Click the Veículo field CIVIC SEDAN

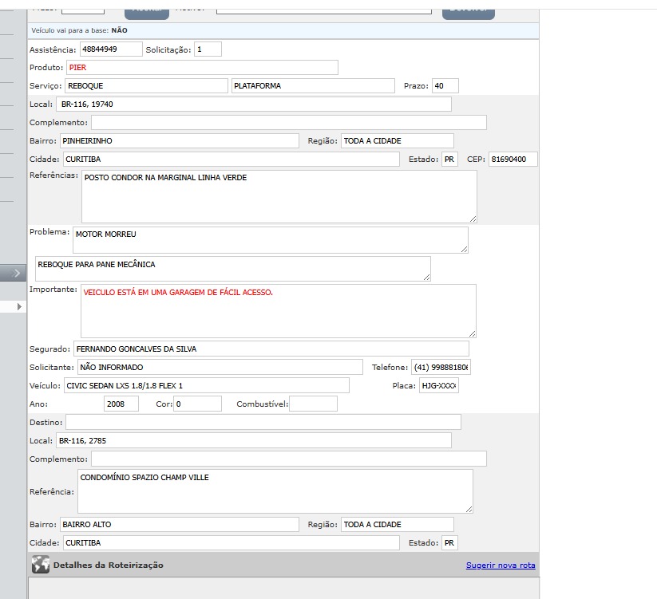206,385
